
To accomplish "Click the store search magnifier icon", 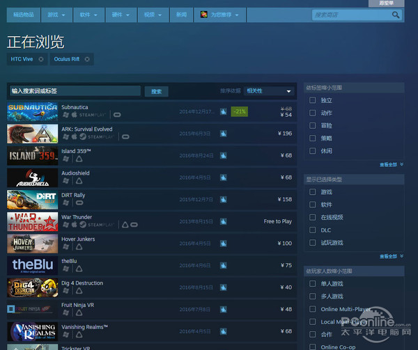I will click(396, 15).
